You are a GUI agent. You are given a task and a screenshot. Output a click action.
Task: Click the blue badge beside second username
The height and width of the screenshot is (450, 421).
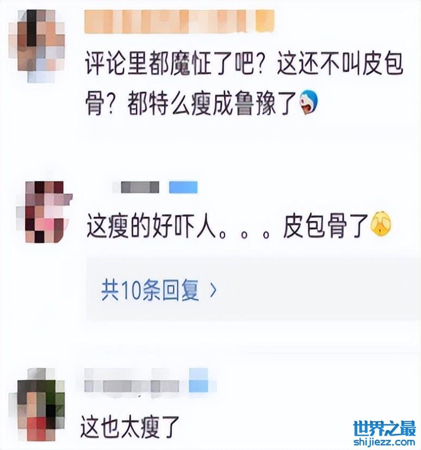(x=183, y=187)
